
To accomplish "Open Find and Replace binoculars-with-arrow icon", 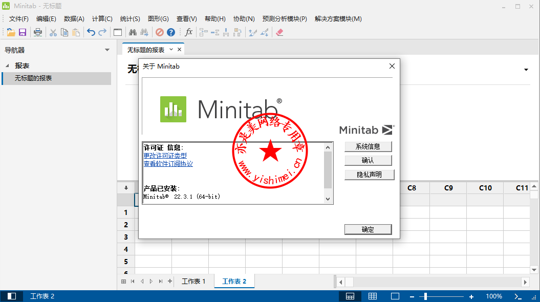I will (144, 32).
